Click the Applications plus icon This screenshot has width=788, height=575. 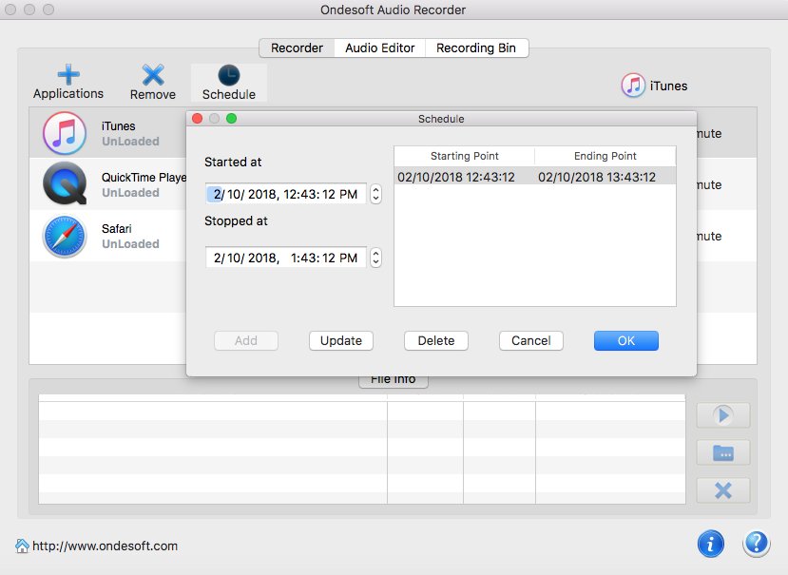[x=68, y=75]
